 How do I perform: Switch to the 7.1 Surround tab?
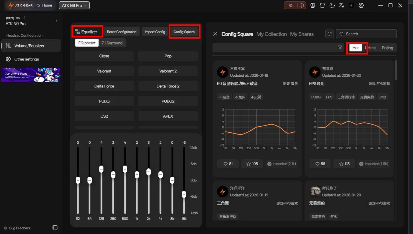click(x=112, y=43)
